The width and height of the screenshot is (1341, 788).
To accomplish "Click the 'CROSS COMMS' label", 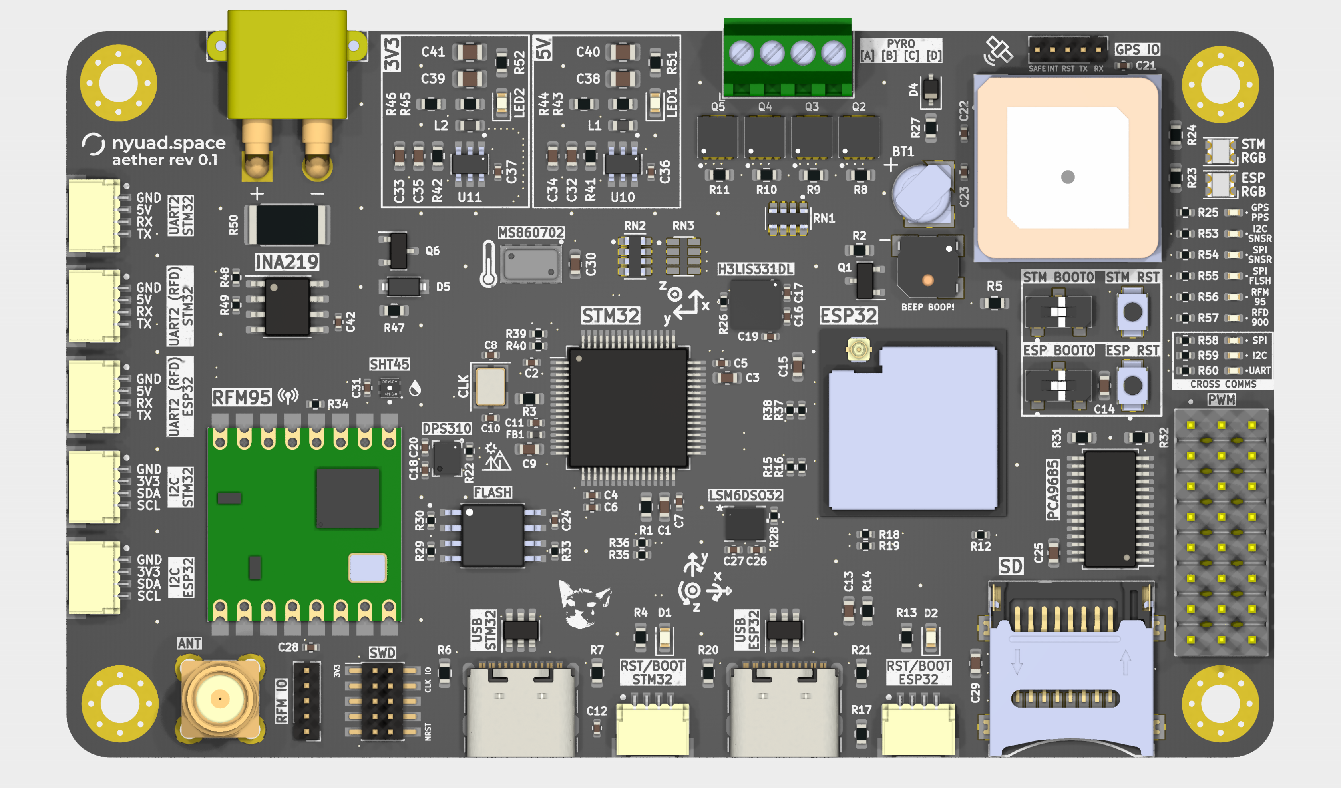I will (1224, 384).
